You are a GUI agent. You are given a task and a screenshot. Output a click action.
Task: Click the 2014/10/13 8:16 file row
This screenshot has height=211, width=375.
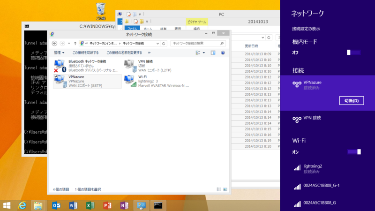[x=258, y=135]
